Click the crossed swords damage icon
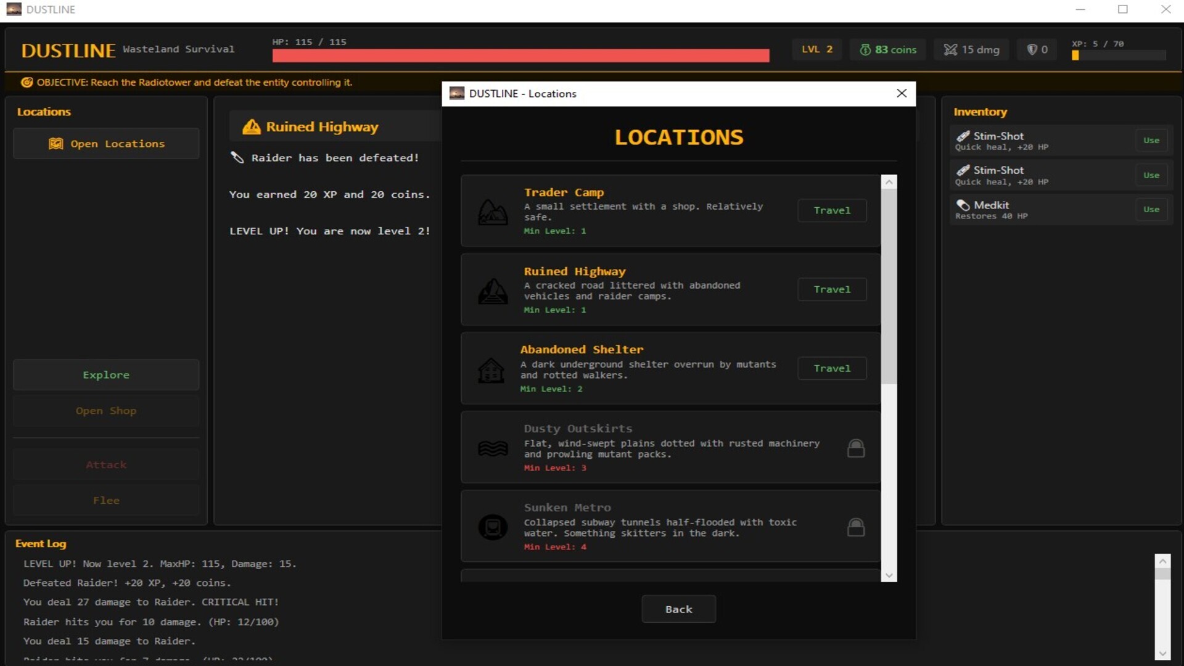The height and width of the screenshot is (666, 1184). tap(950, 50)
